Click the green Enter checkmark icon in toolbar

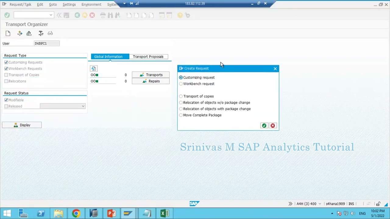[x=7, y=15]
